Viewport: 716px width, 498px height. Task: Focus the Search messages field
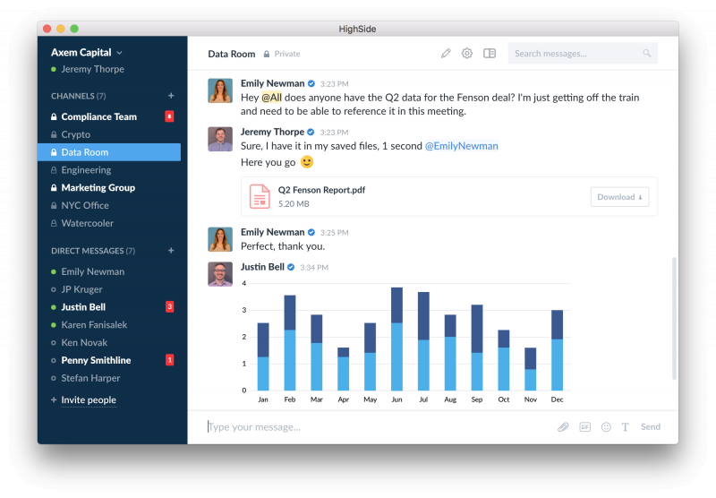(x=583, y=54)
